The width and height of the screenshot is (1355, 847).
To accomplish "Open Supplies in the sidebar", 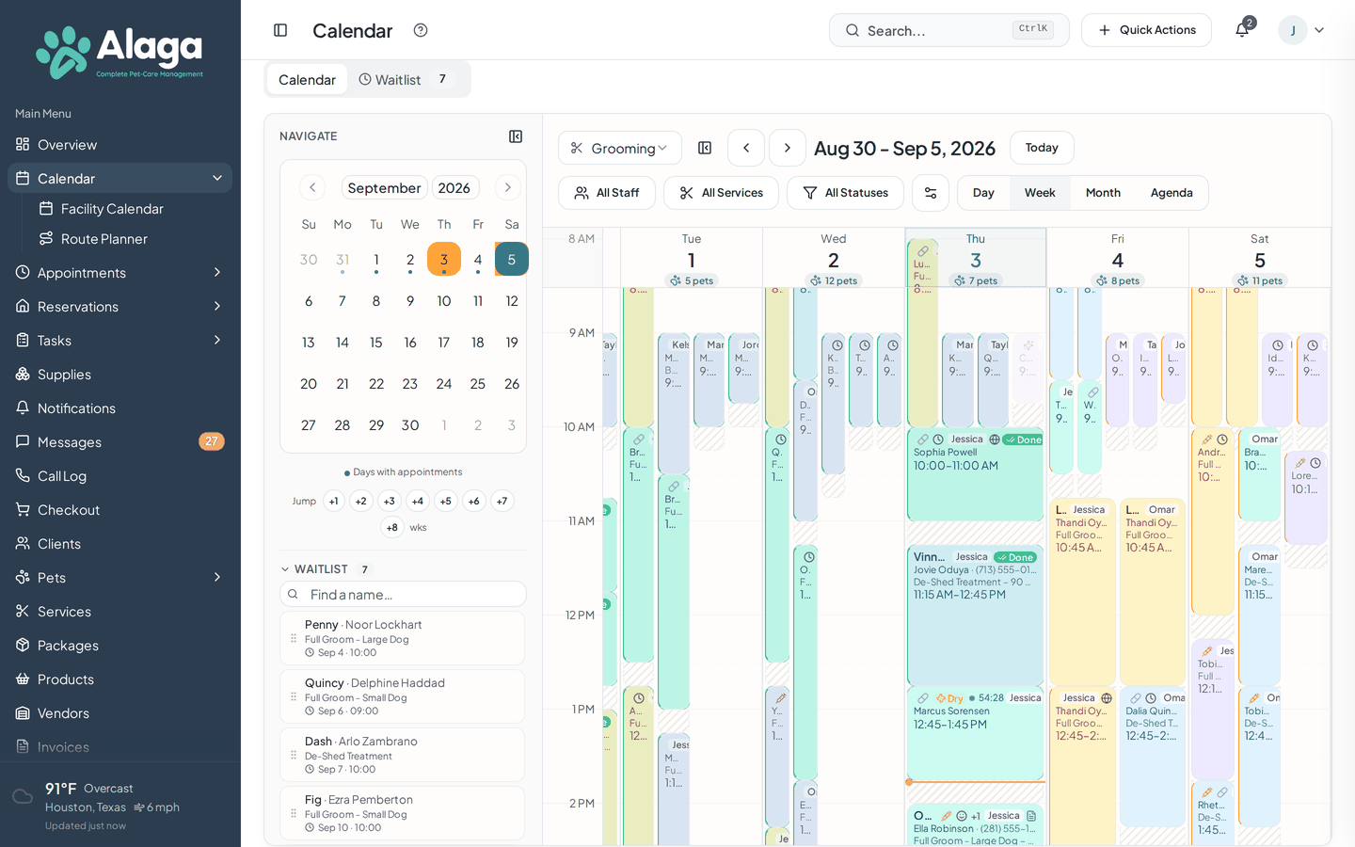I will pyautogui.click(x=120, y=375).
